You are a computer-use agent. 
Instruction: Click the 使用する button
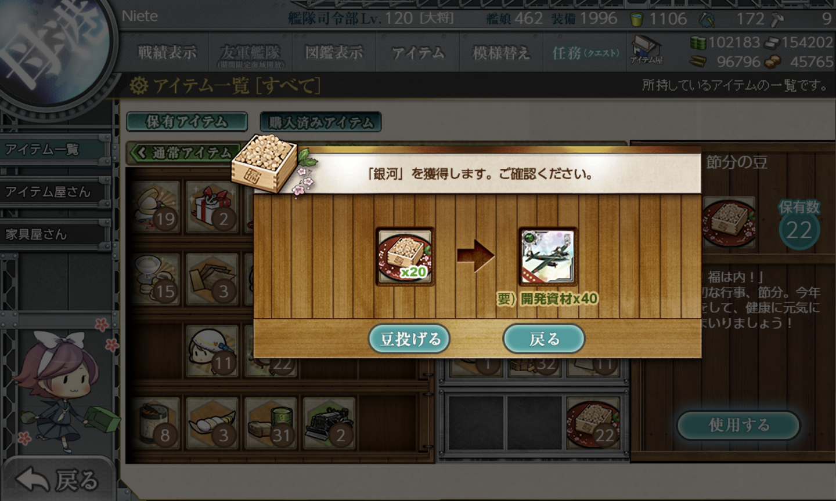coord(738,425)
